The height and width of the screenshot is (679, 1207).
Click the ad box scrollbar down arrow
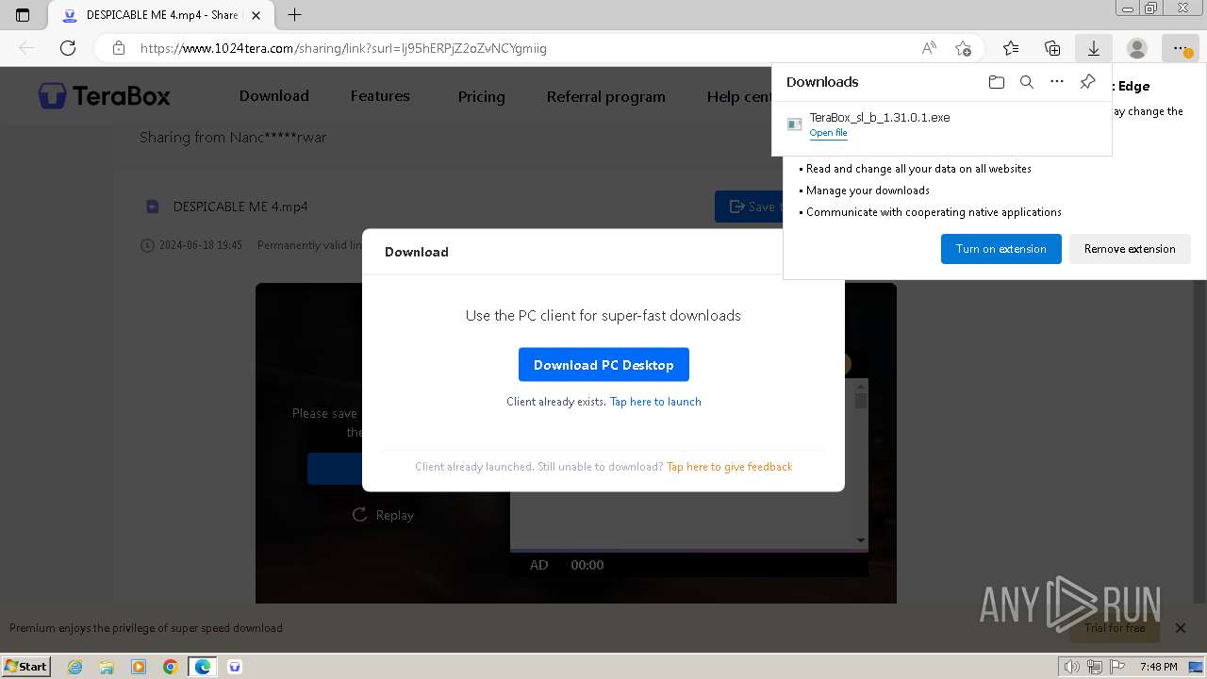(x=861, y=540)
